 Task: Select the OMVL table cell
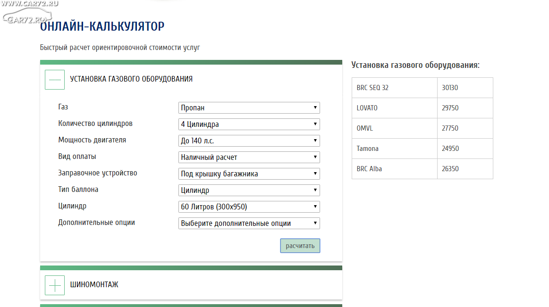click(x=395, y=128)
